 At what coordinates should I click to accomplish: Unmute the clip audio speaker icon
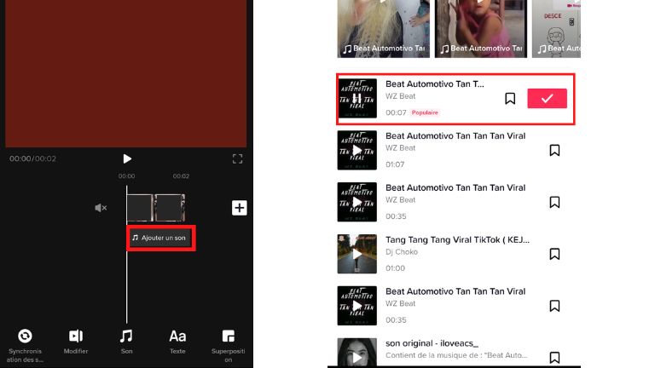(101, 208)
